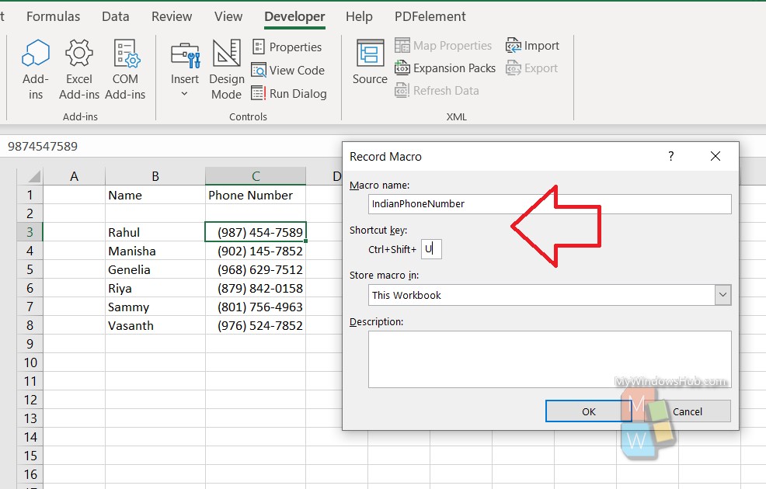766x489 pixels.
Task: Export XML data
Action: (x=532, y=68)
